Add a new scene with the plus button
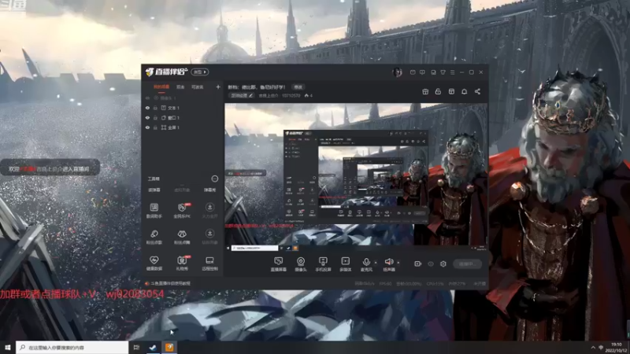630x354 pixels. [218, 87]
